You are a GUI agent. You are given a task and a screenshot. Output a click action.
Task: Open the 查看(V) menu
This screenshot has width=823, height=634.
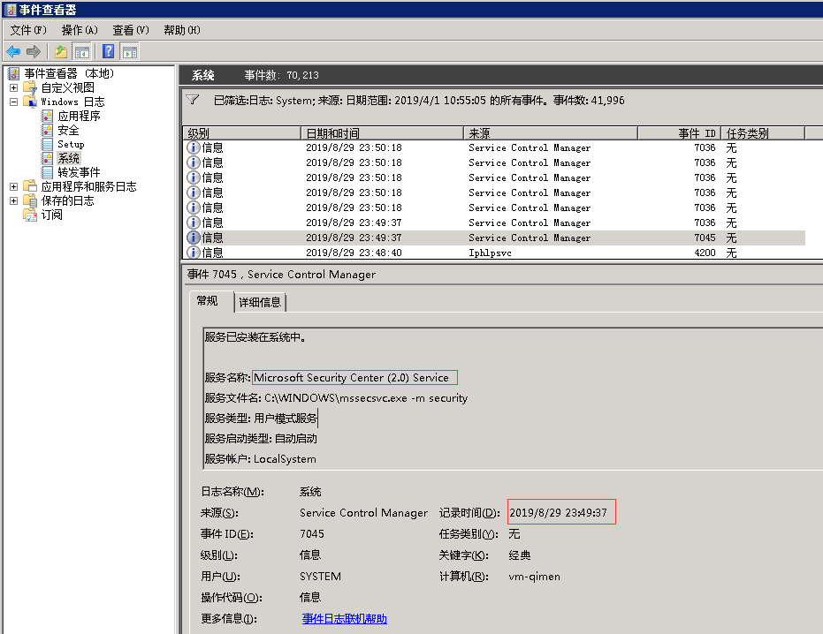(x=131, y=30)
